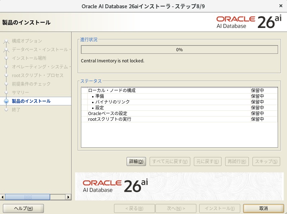Click sidebar scroll left arrow
Viewport: 287px width, 214px height.
coord(3,197)
